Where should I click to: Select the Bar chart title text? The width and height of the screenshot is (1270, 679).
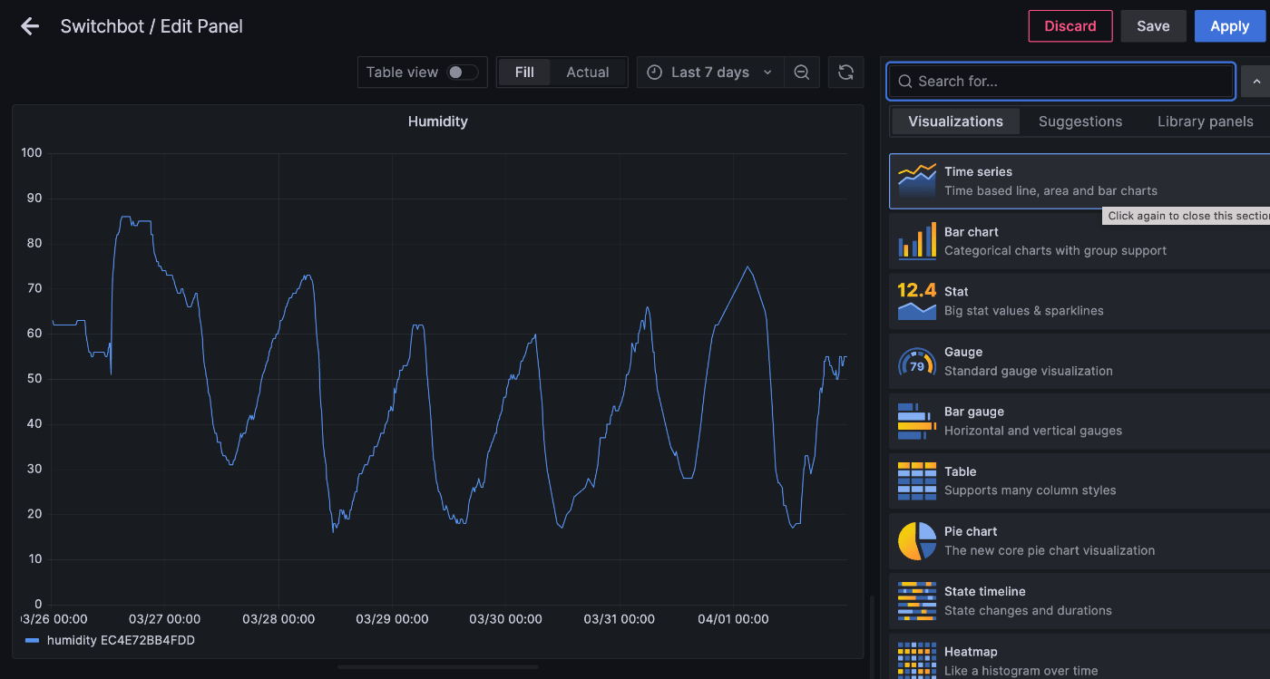click(972, 231)
